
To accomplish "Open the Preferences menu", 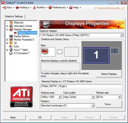I will 58,8.
